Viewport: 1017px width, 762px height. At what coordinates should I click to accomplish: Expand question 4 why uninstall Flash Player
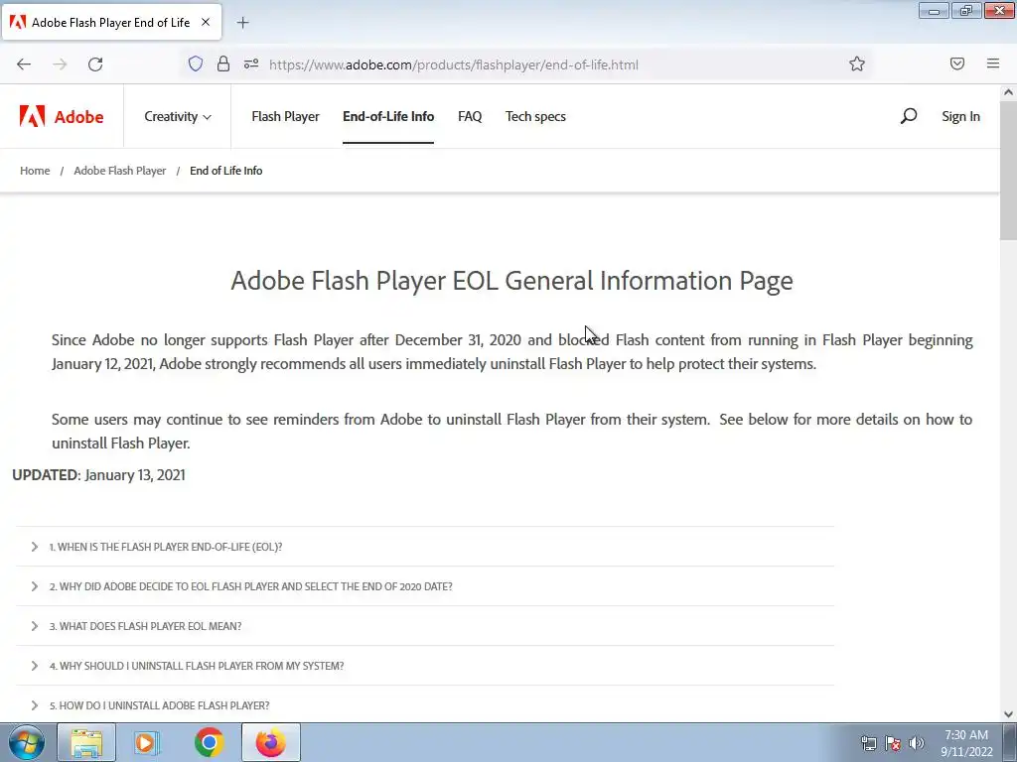coord(425,666)
